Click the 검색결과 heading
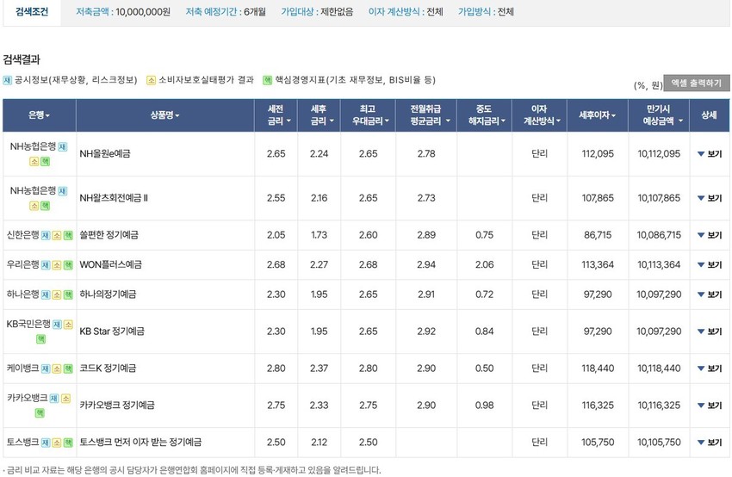The width and height of the screenshot is (732, 477). (22, 59)
